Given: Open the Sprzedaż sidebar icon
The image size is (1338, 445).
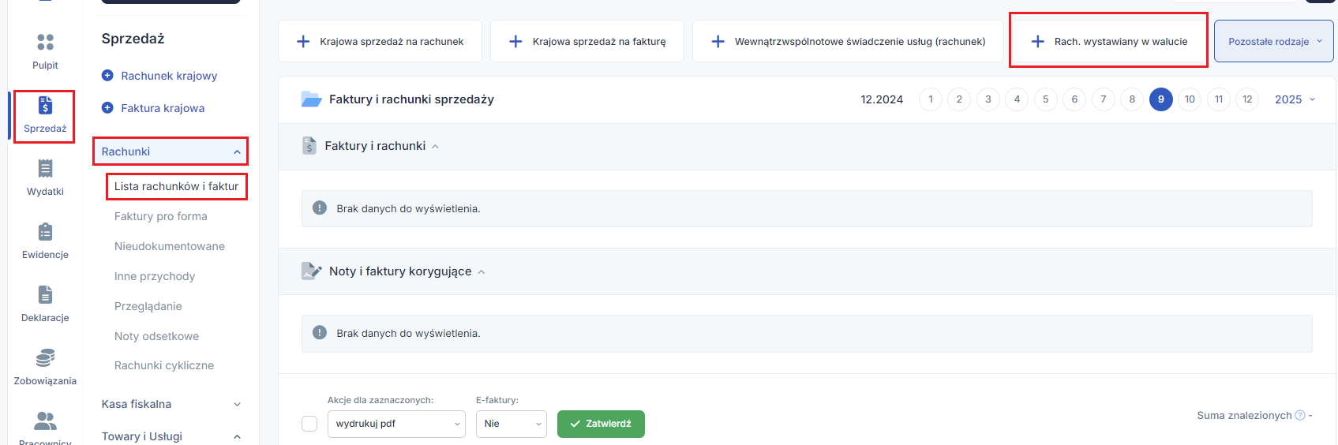Looking at the screenshot, I should click(x=45, y=105).
